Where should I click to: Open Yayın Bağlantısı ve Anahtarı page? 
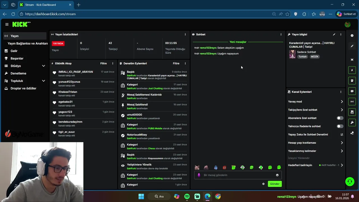coord(27,43)
